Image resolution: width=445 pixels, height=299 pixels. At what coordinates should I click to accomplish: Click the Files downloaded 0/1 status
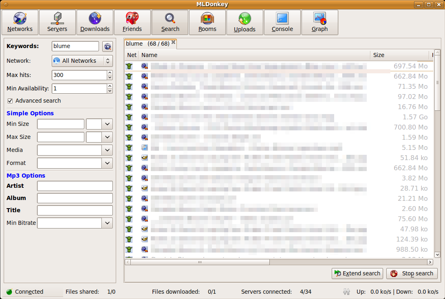pyautogui.click(x=184, y=292)
